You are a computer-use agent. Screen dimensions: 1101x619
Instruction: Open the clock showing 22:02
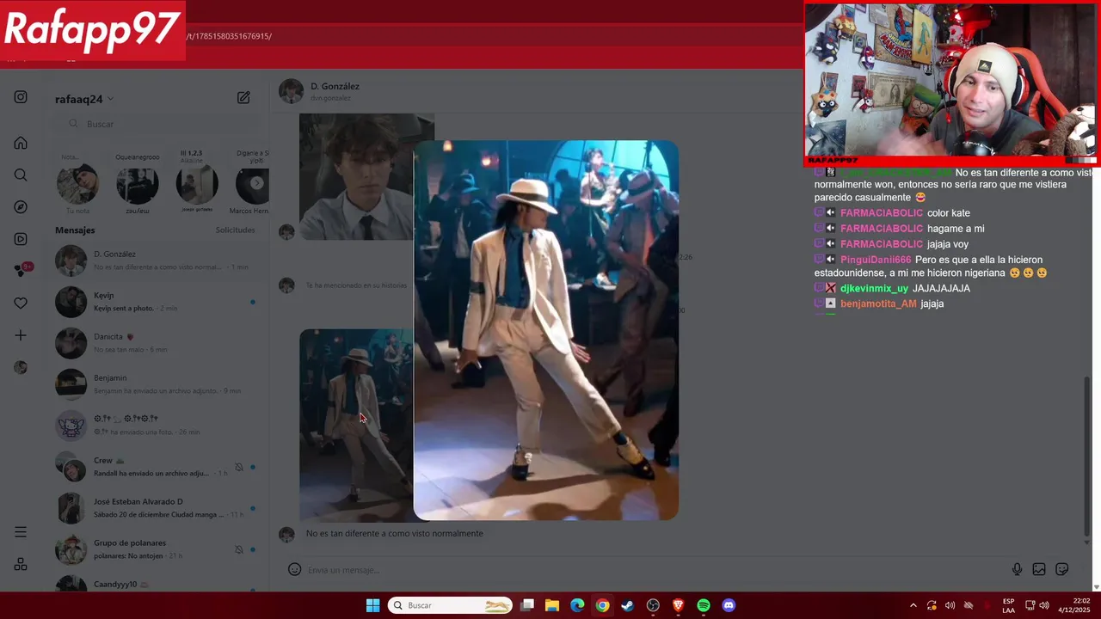point(1074,605)
